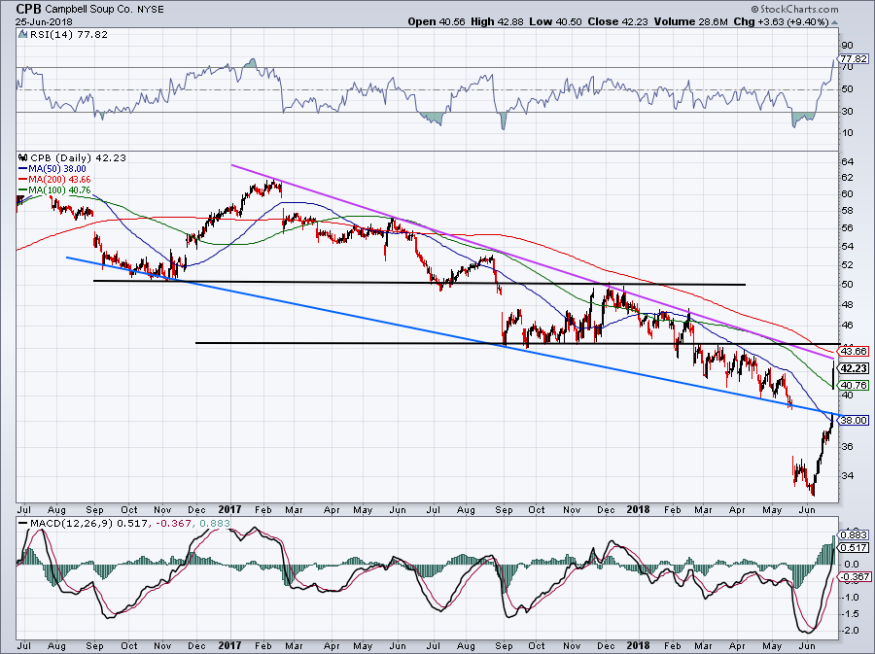
Task: Click the red 43.66 price tag on axis
Action: (854, 351)
